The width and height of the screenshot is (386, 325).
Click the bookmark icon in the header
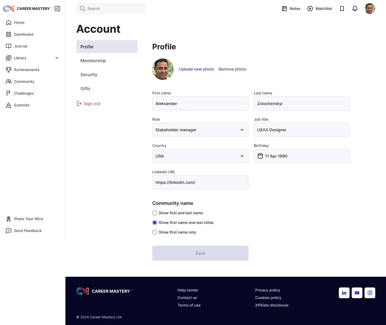pyautogui.click(x=342, y=9)
